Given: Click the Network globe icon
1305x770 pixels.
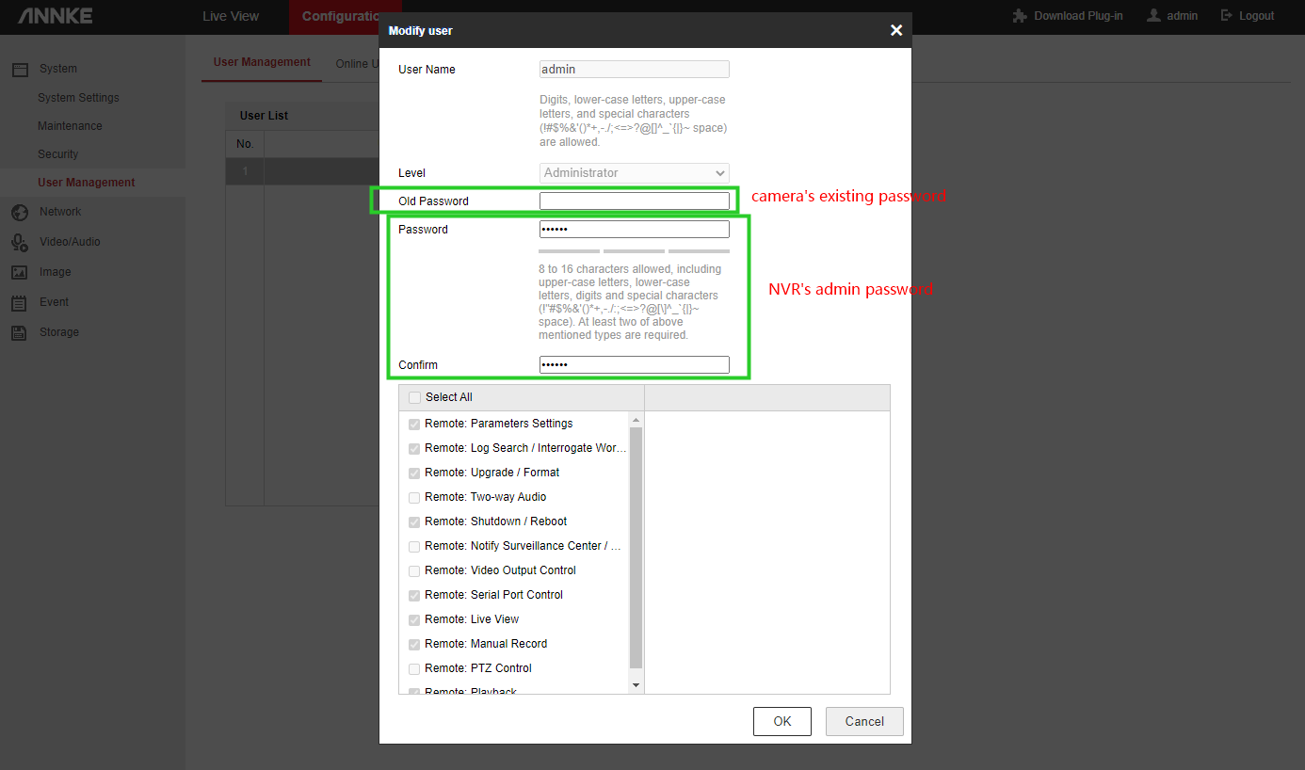Looking at the screenshot, I should point(19,213).
